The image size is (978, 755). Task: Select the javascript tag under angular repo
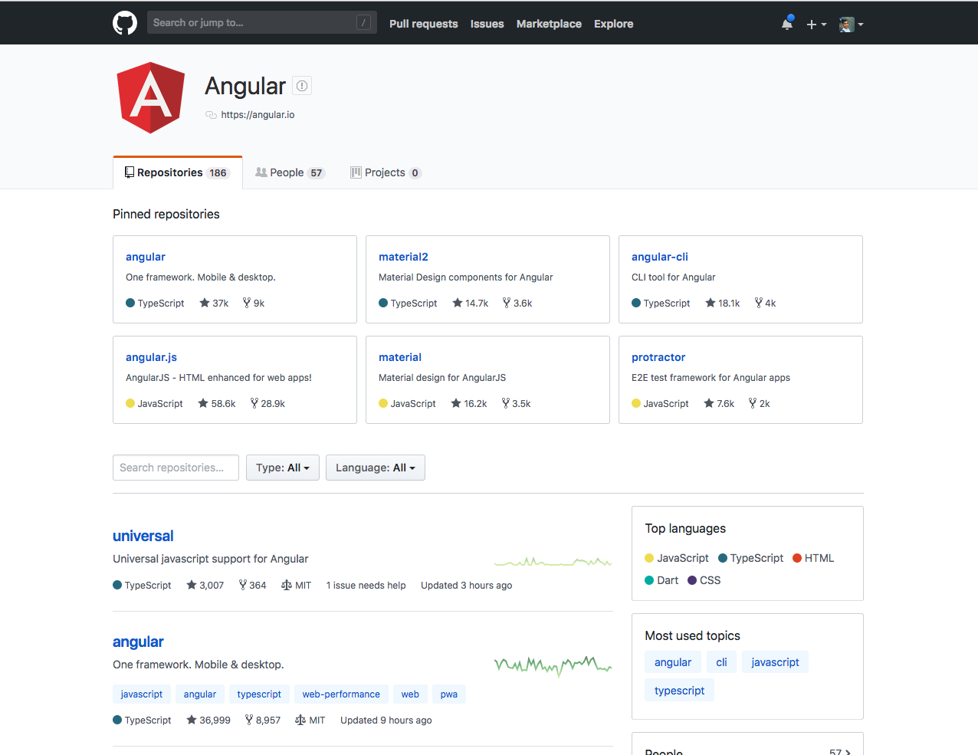(x=142, y=694)
